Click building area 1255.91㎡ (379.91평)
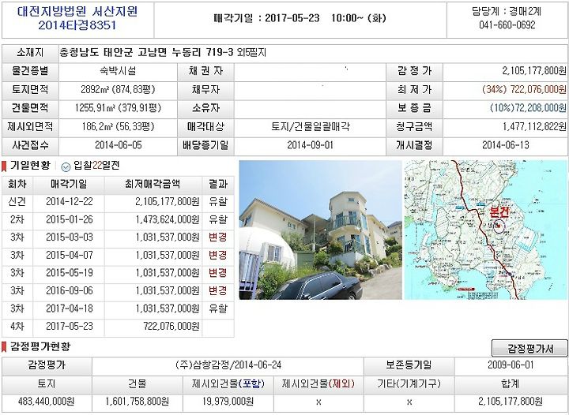This screenshot has height=415, width=569. [x=118, y=107]
